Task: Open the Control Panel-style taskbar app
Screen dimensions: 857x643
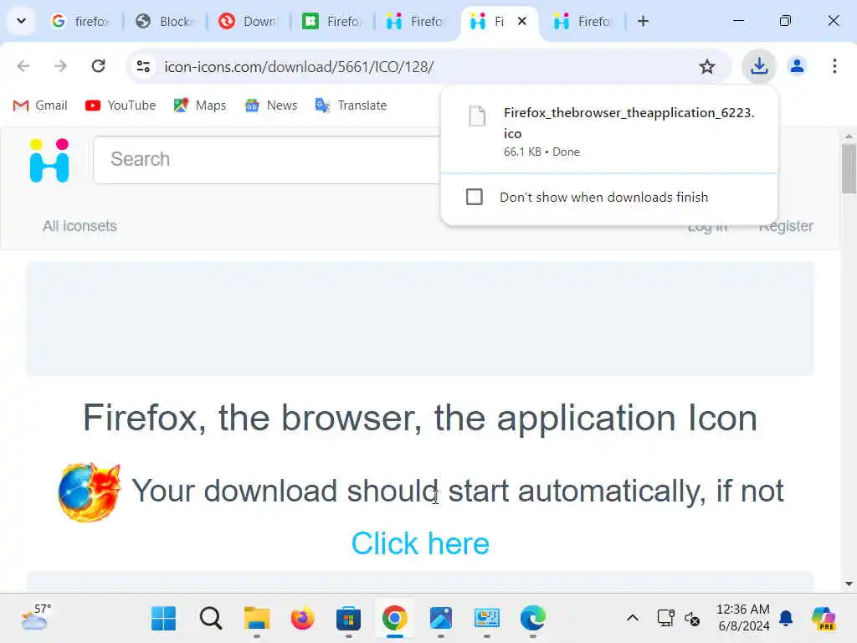Action: click(x=486, y=619)
